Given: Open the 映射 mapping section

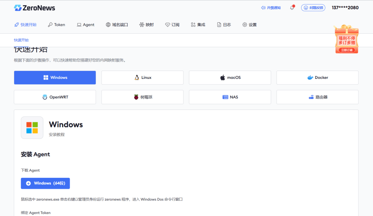Looking at the screenshot, I should [x=146, y=25].
